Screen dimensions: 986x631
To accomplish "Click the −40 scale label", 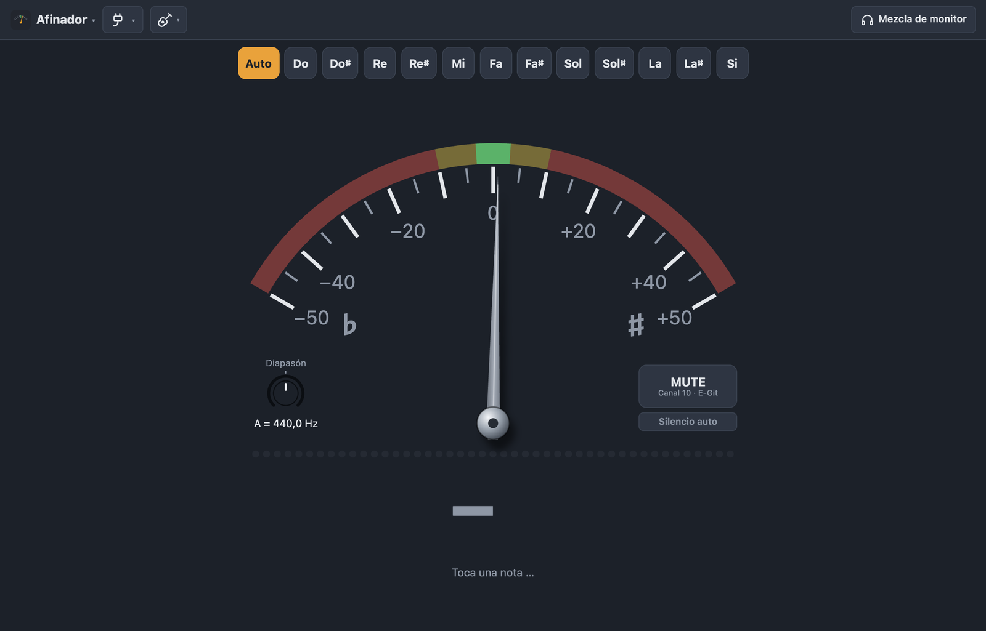I will coord(337,282).
